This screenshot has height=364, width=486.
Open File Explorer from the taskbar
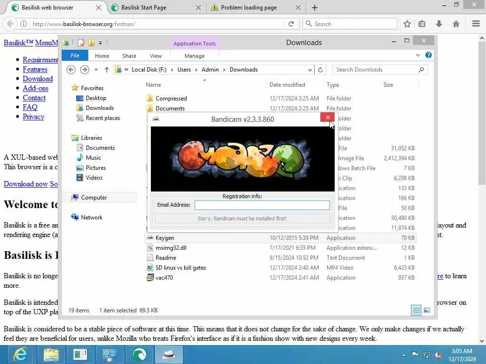click(x=50, y=355)
